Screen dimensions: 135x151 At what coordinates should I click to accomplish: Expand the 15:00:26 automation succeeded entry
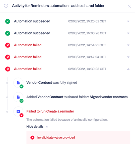[x=128, y=33]
